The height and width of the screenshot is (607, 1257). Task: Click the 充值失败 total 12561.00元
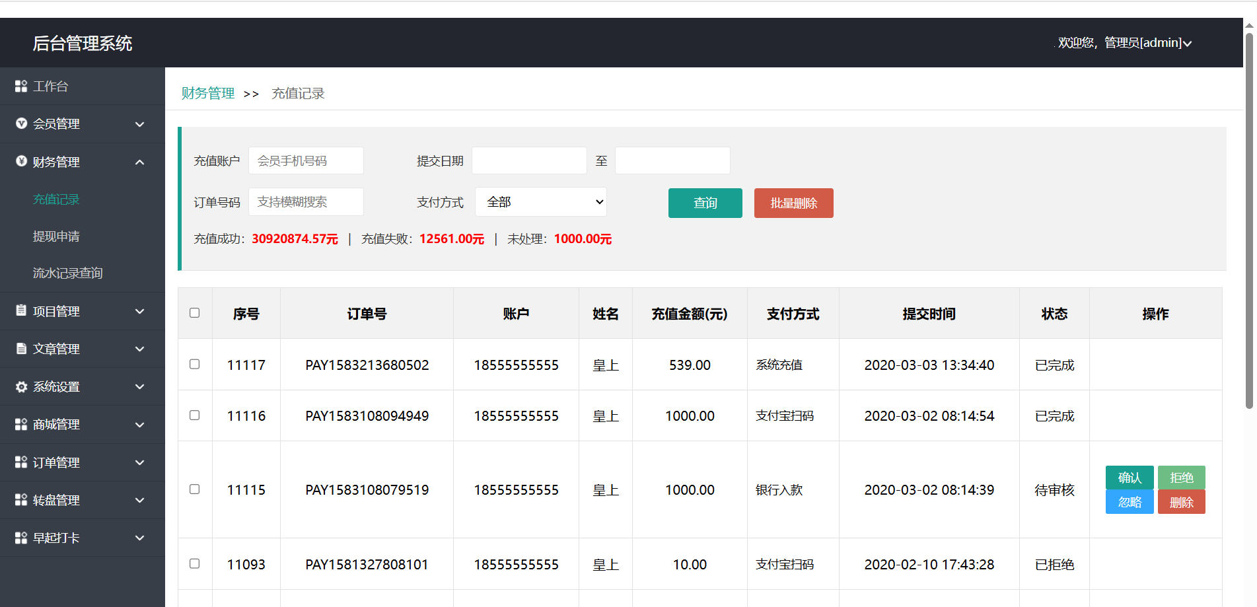(x=452, y=239)
